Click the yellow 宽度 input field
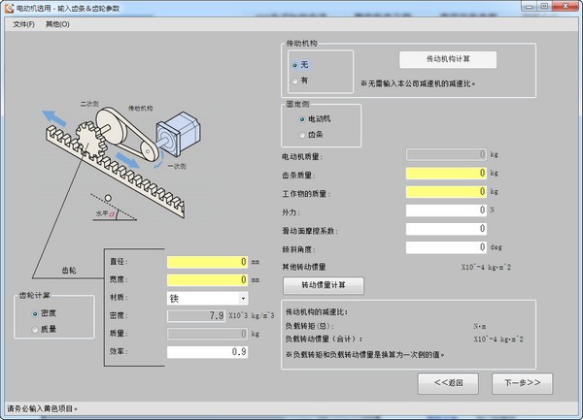Viewport: 583px width, 420px height. click(x=207, y=279)
